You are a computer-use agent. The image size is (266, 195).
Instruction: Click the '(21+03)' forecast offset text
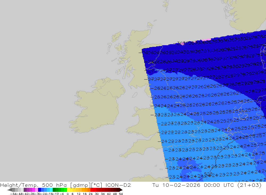[x=250, y=185]
